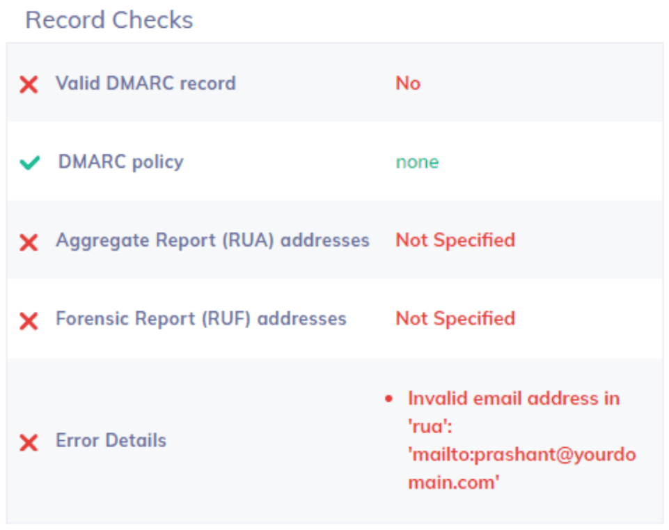Click the red bullet point before Invalid email
Viewport: 669px width, 530px height.
389,399
